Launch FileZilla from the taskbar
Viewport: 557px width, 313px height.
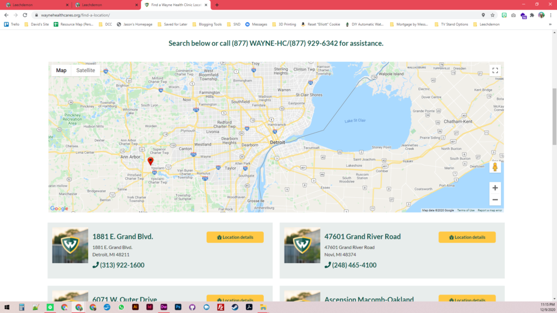coord(221,308)
